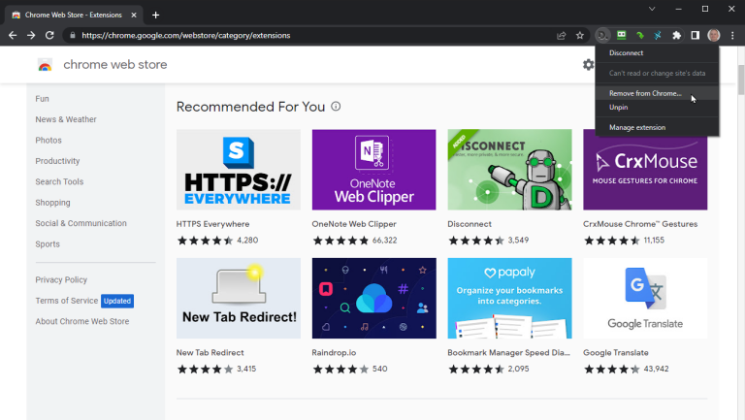Open Sports category

coord(48,244)
